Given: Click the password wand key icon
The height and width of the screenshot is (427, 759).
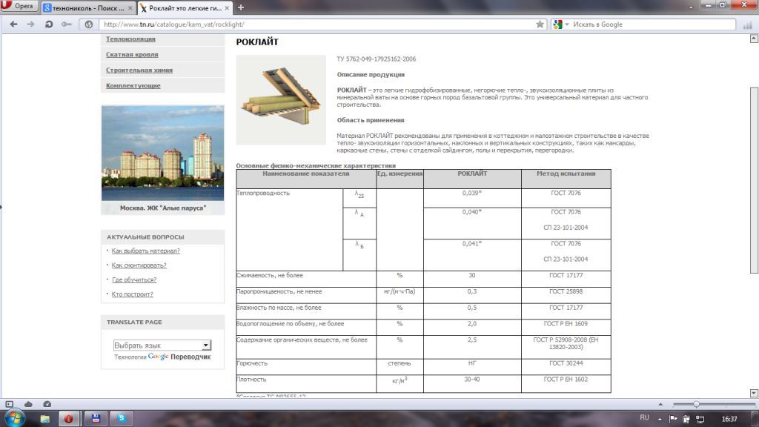Looking at the screenshot, I should click(x=67, y=24).
